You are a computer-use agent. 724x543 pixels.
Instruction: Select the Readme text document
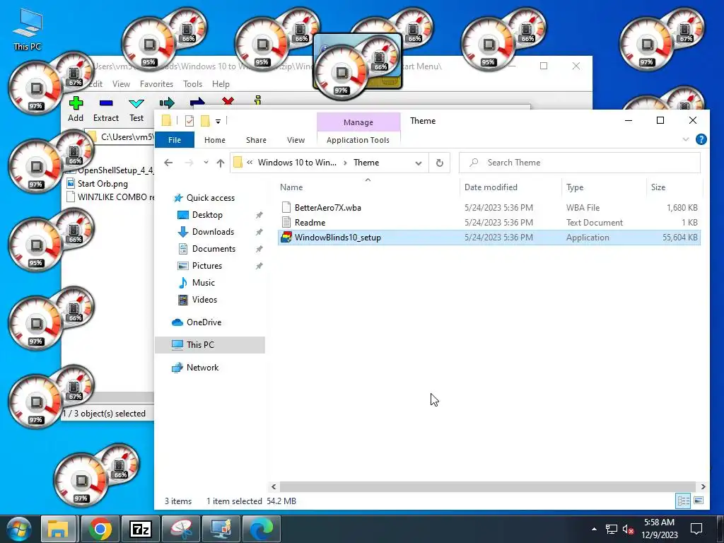[x=489, y=223]
